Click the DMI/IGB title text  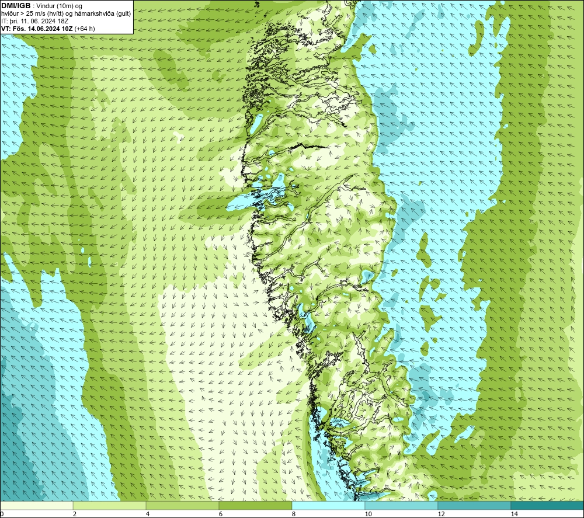click(x=16, y=6)
